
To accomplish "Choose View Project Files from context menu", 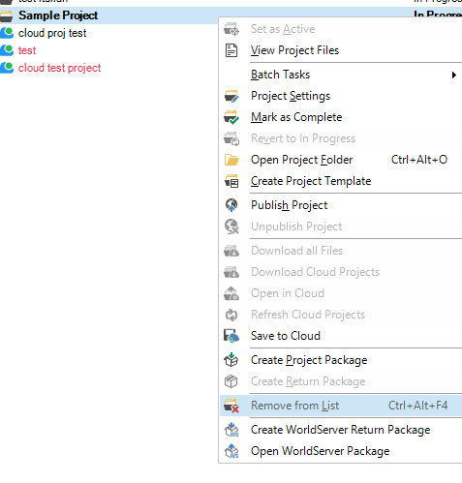I will [341, 50].
